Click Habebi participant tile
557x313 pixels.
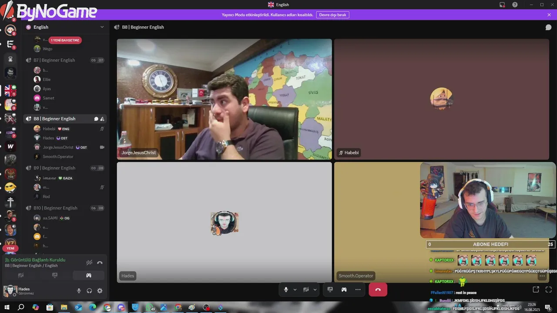(x=441, y=99)
